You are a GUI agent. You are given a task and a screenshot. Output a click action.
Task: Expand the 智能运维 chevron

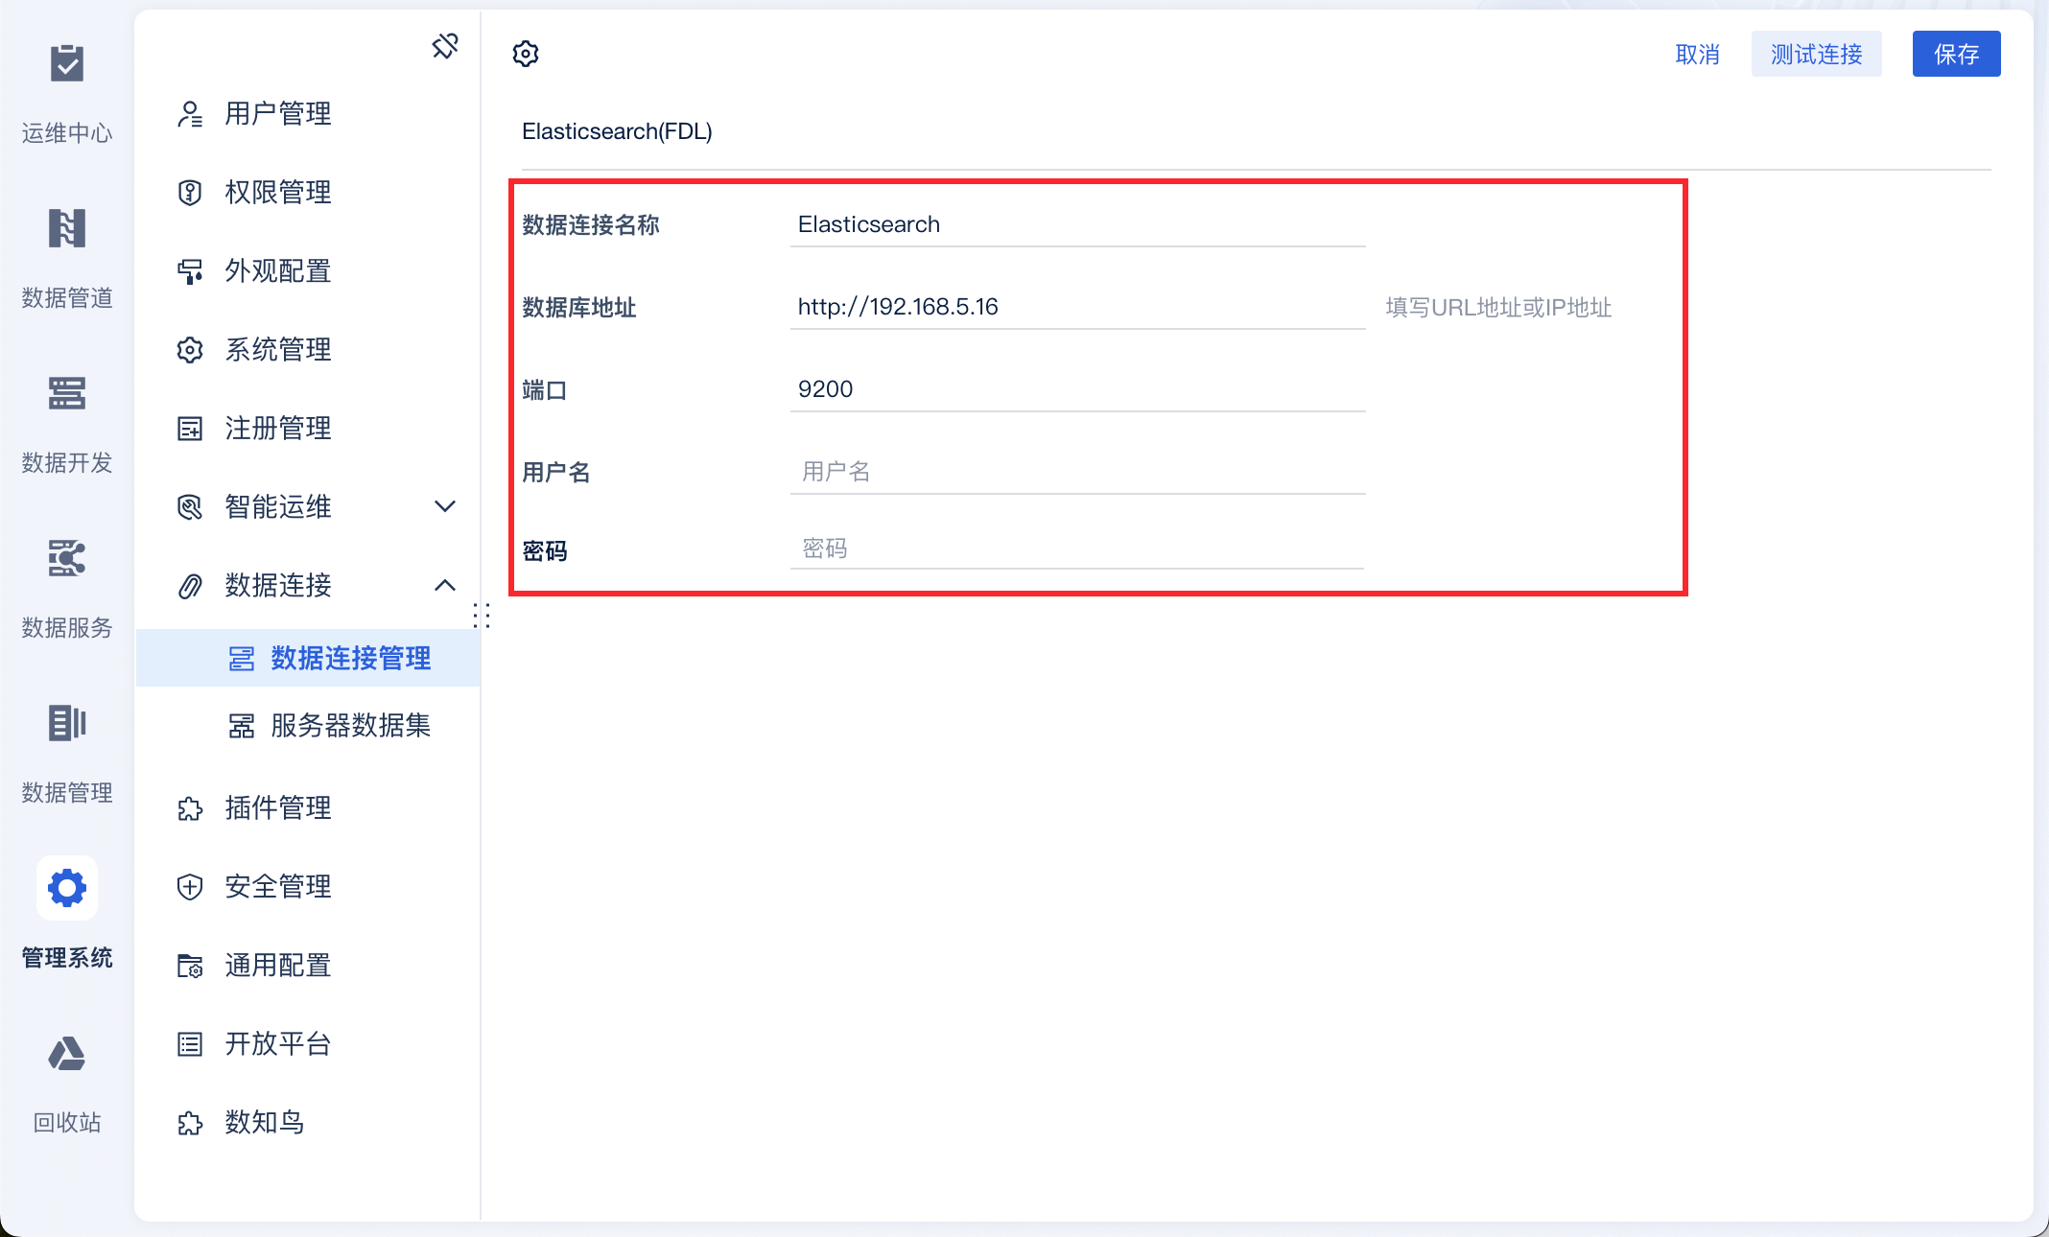(445, 506)
